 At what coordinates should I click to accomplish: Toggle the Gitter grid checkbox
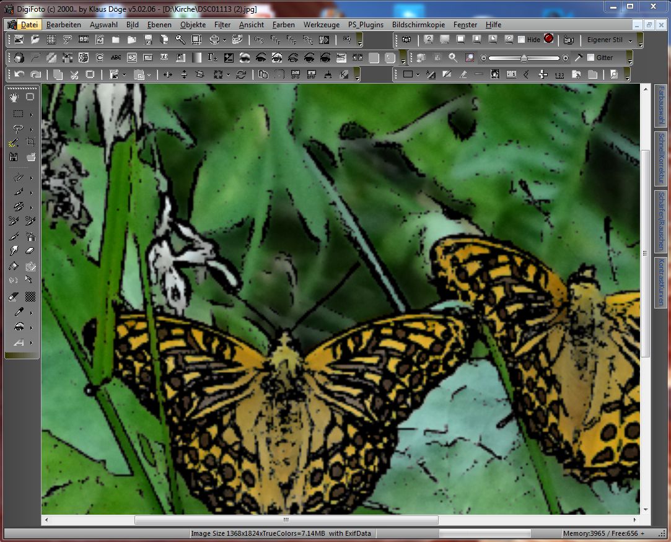pyautogui.click(x=590, y=58)
